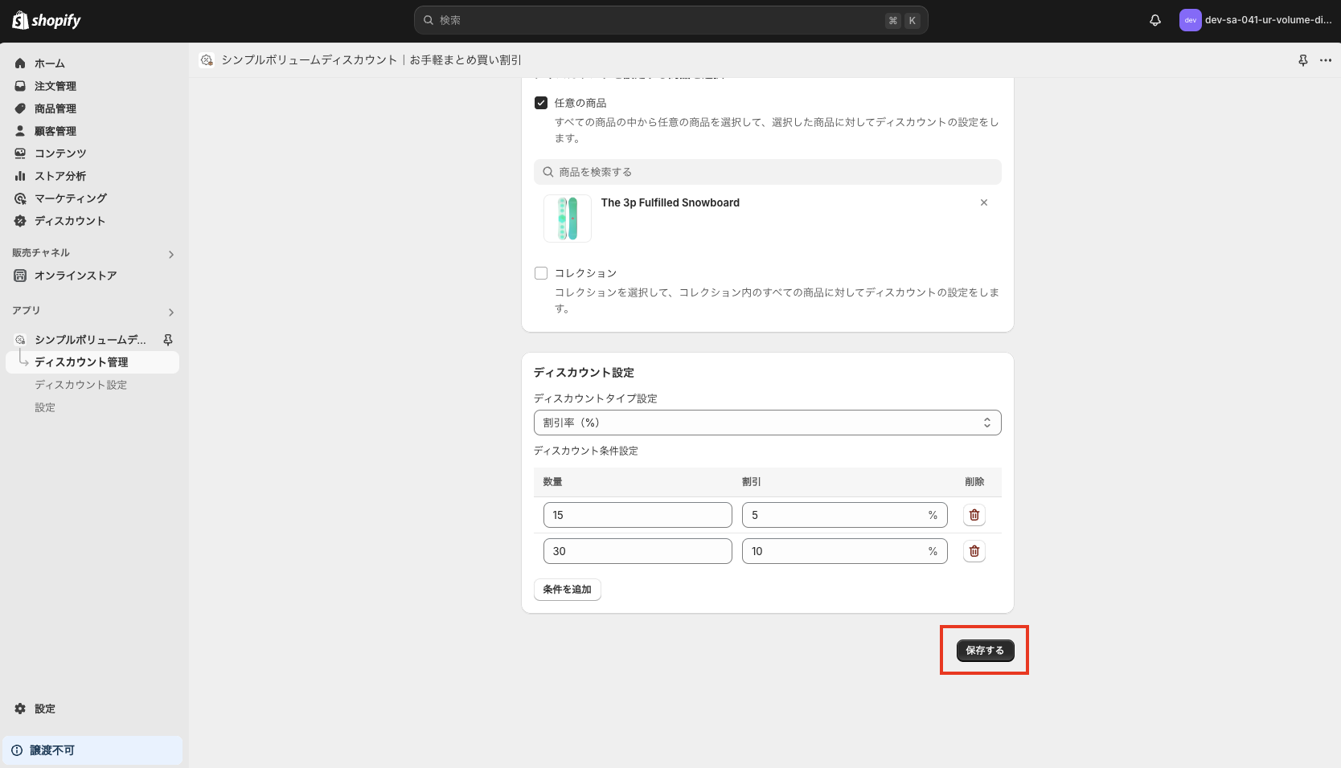Click the マーケティング target icon

(20, 198)
